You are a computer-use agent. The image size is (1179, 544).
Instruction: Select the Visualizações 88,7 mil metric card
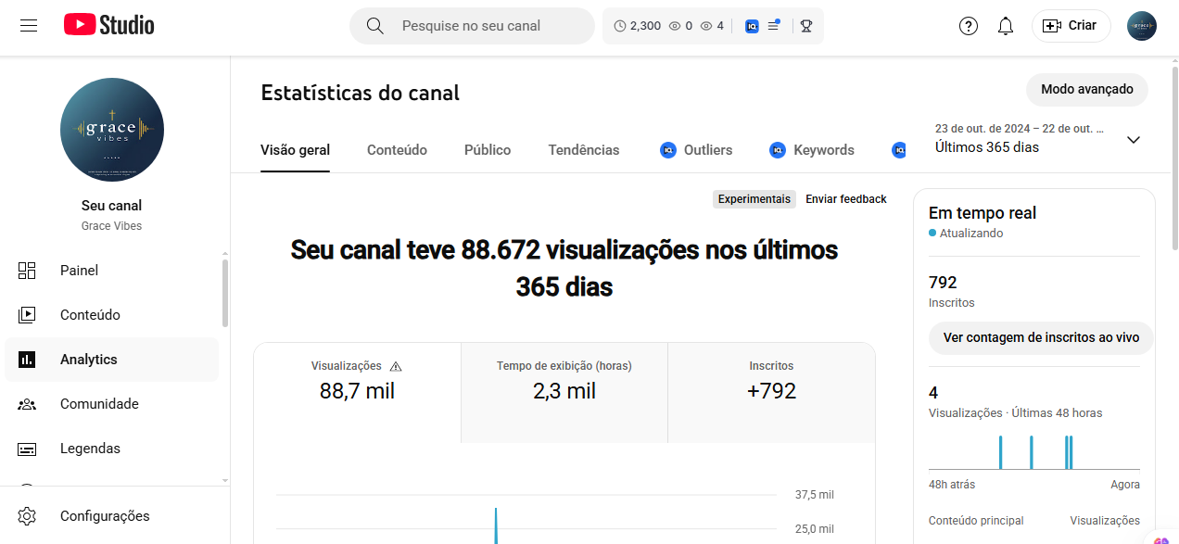pos(357,393)
